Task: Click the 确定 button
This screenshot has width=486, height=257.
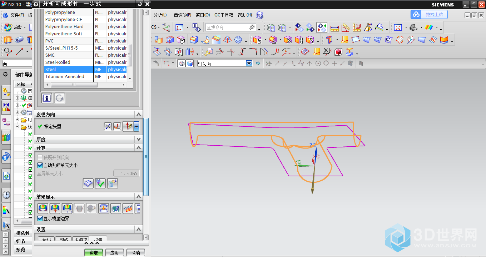Action: pos(94,252)
